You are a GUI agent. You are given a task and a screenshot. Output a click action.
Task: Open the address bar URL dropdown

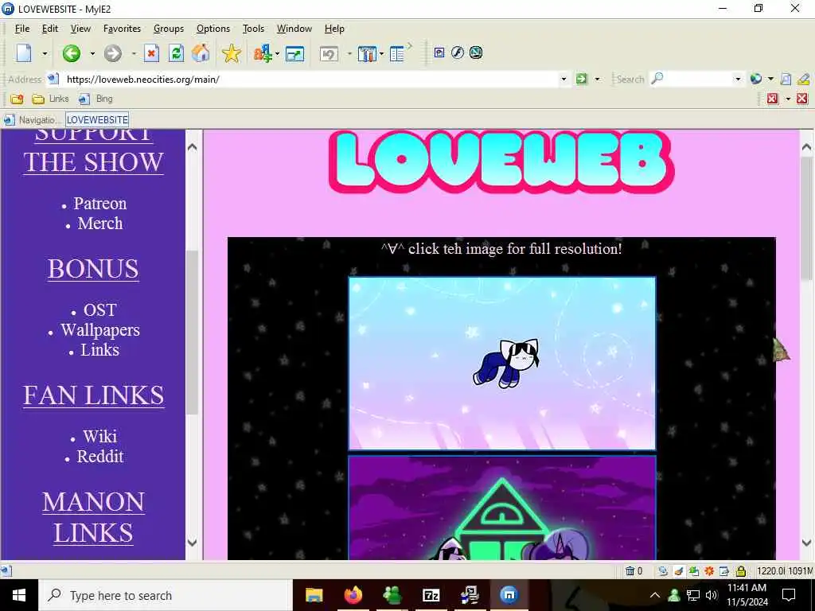click(x=563, y=79)
